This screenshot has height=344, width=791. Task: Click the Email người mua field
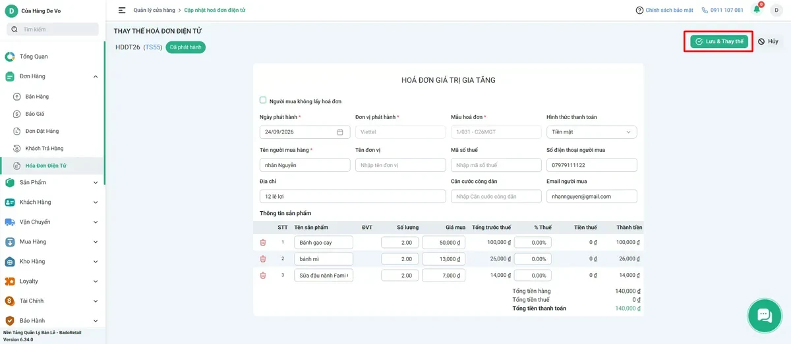coord(592,196)
